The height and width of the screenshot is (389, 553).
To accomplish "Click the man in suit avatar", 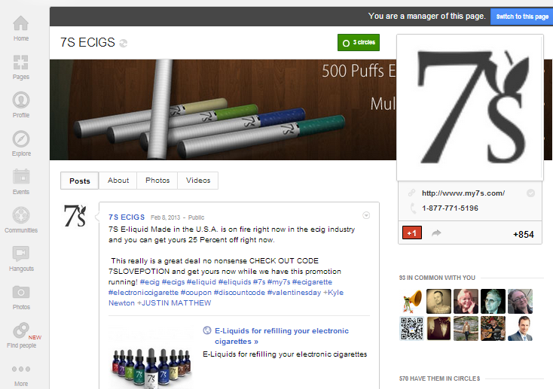I will click(520, 328).
